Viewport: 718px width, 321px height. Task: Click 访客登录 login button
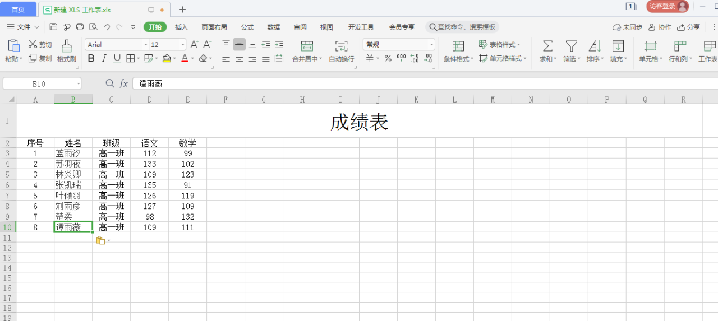[x=668, y=6]
